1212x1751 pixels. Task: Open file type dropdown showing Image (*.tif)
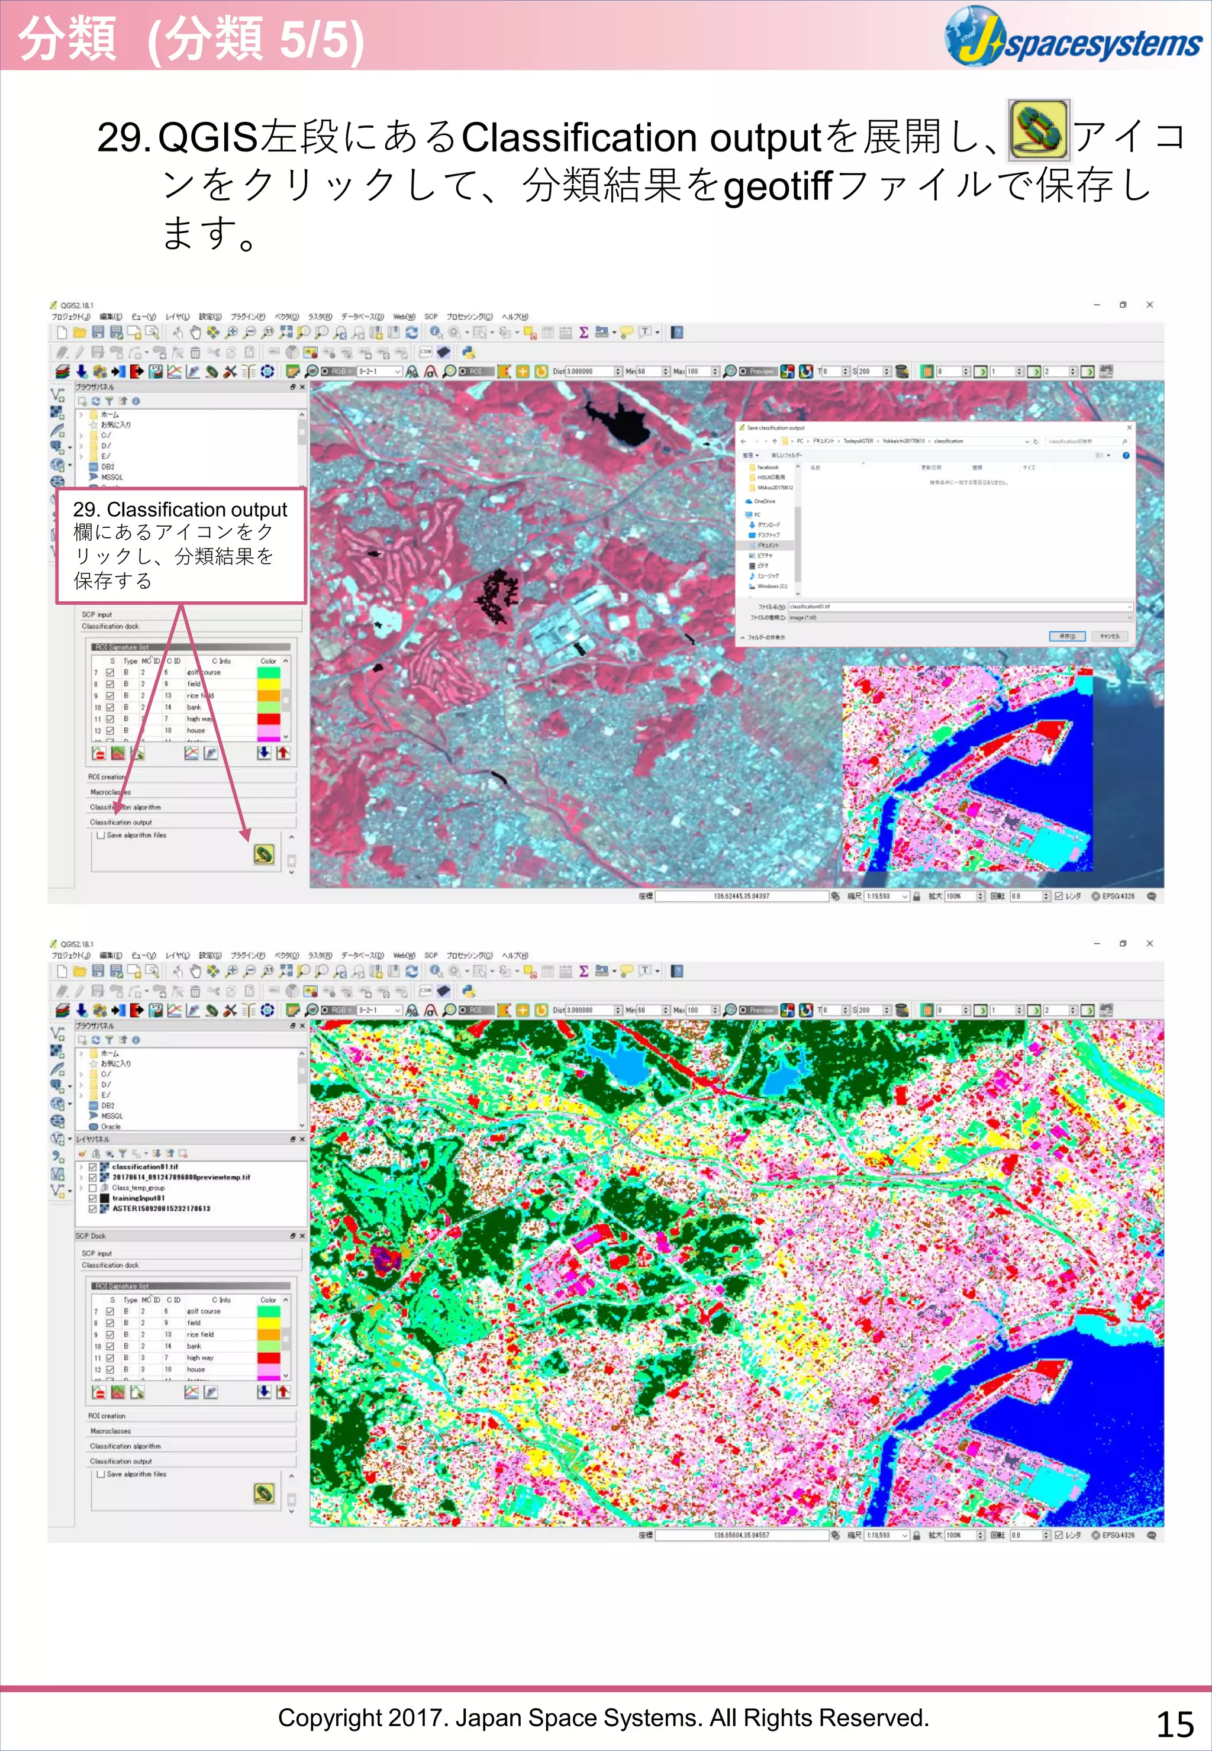[960, 617]
